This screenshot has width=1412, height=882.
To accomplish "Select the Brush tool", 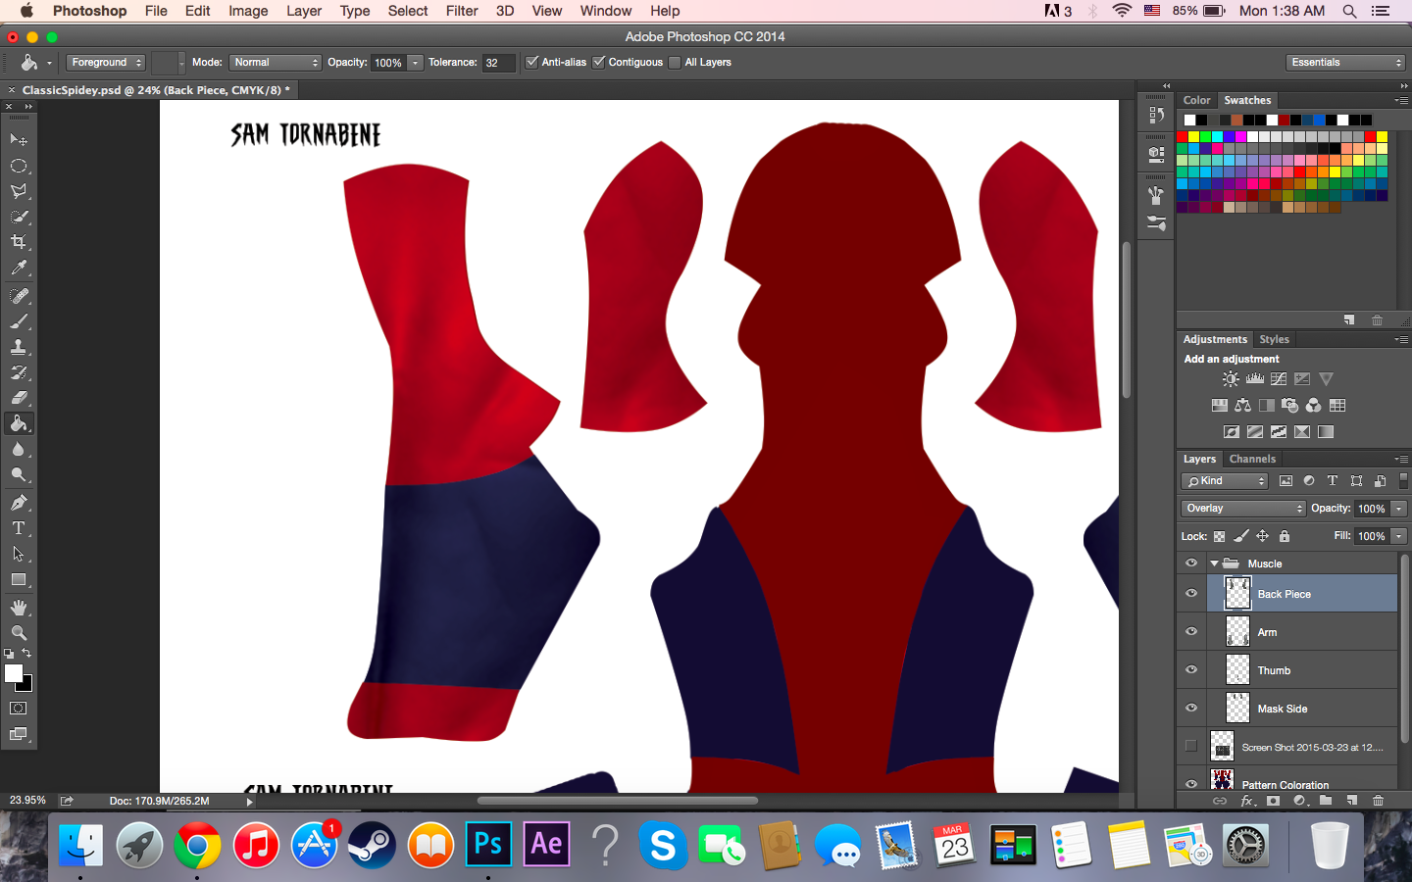I will [19, 321].
